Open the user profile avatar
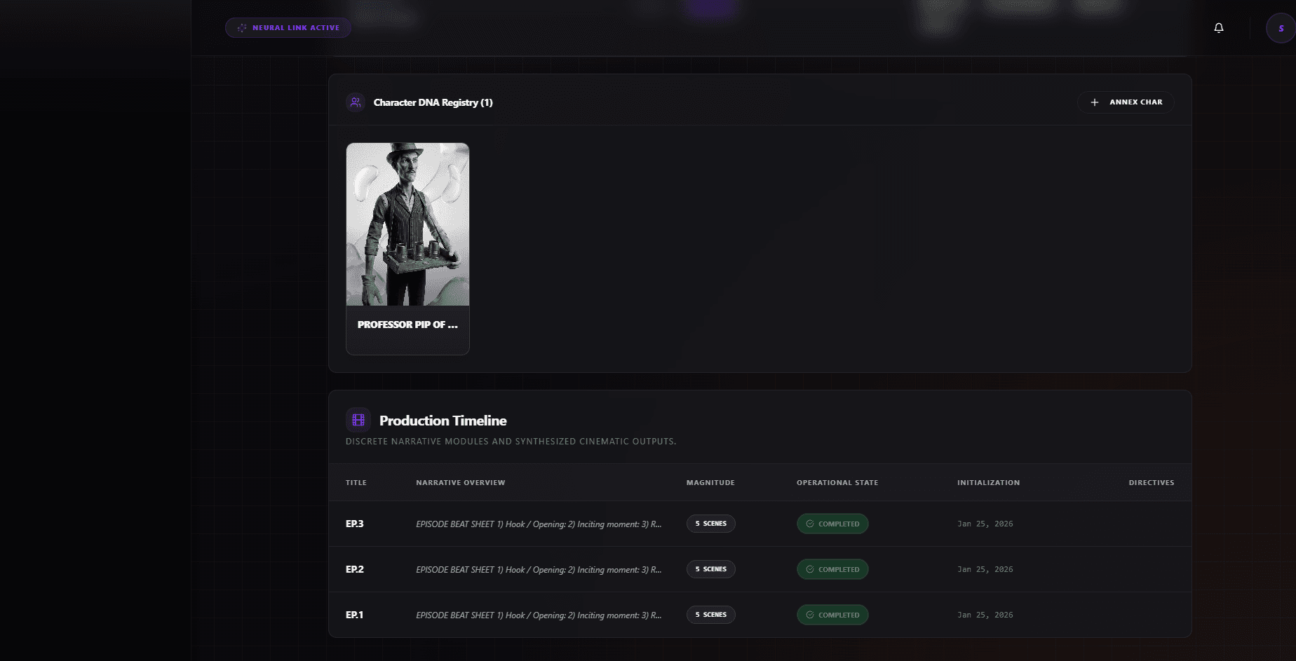 1281,29
